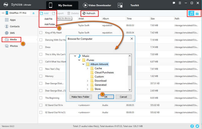Check the 02 Stand Out Fit In(1) checkbox
The height and width of the screenshot is (129, 202).
point(41,112)
